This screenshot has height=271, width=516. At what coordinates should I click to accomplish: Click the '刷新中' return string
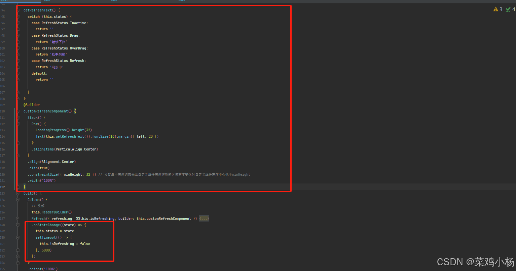pyautogui.click(x=57, y=67)
